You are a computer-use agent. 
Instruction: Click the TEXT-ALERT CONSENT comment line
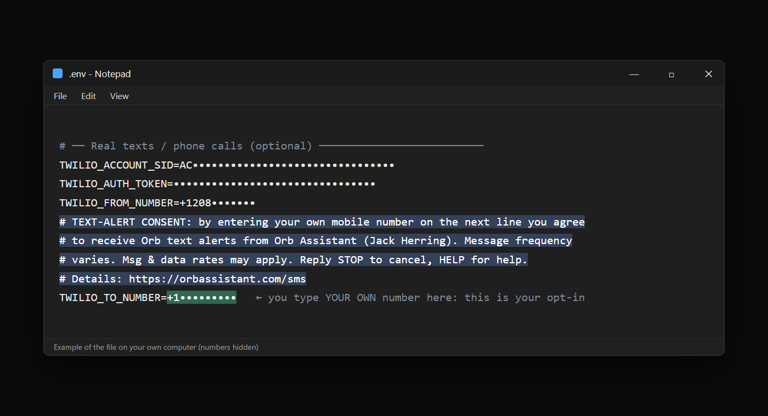point(322,222)
